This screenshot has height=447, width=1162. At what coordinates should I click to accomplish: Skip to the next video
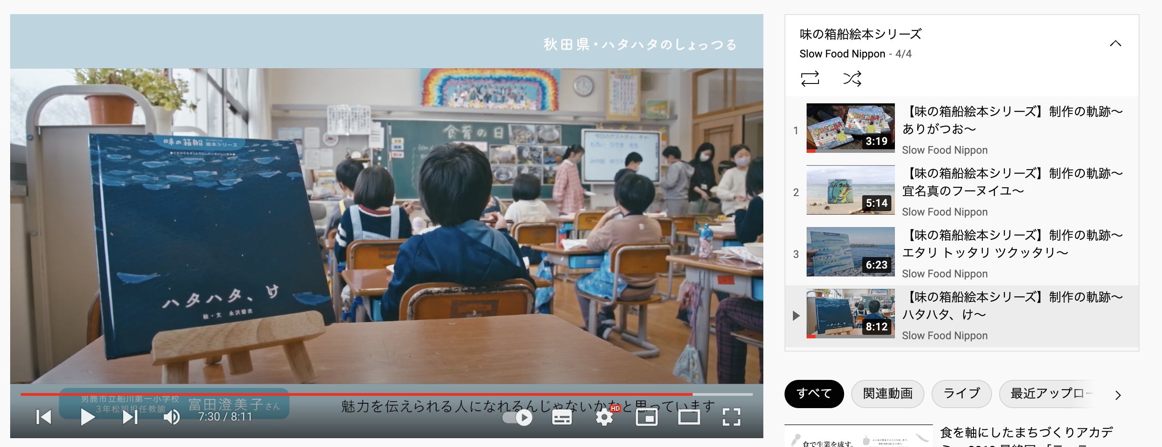pos(130,417)
